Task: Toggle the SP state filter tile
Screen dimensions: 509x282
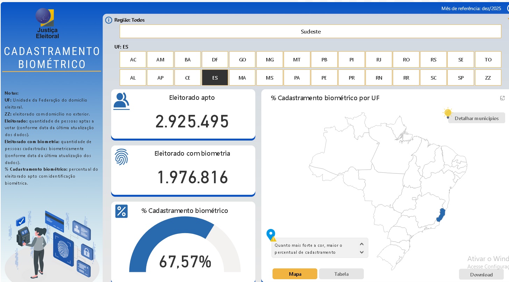Action: click(461, 78)
